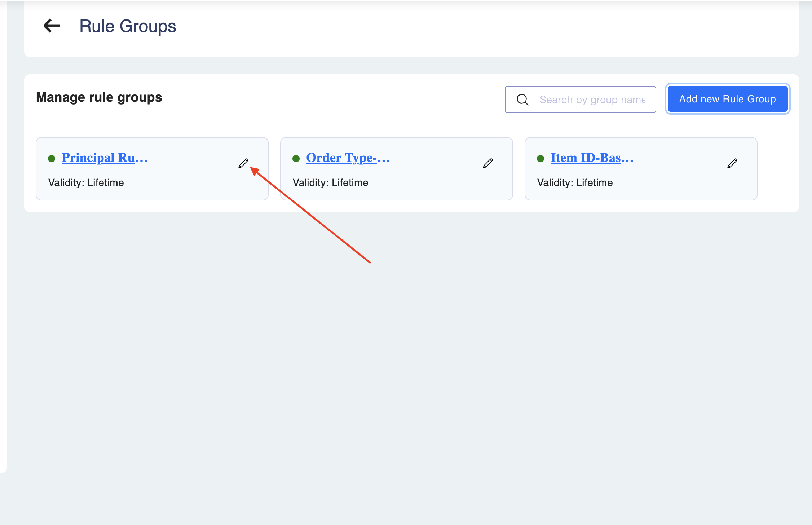Click Validity: Lifetime text on Order Type card
The height and width of the screenshot is (525, 812).
coord(330,183)
